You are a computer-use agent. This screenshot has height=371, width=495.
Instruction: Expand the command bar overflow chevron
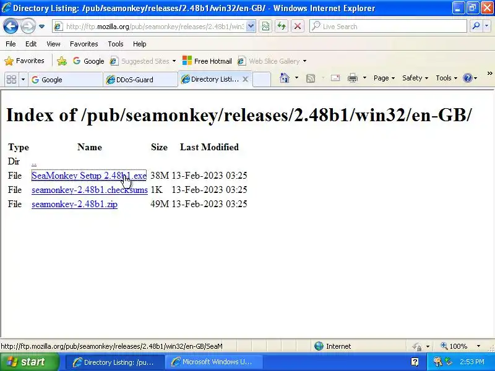[x=489, y=74]
